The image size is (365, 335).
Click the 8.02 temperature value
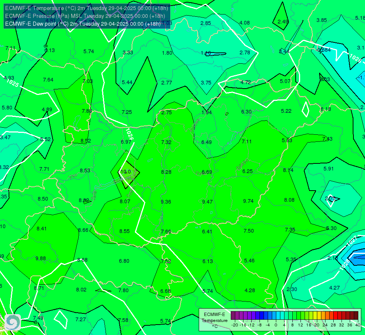pos(81,290)
